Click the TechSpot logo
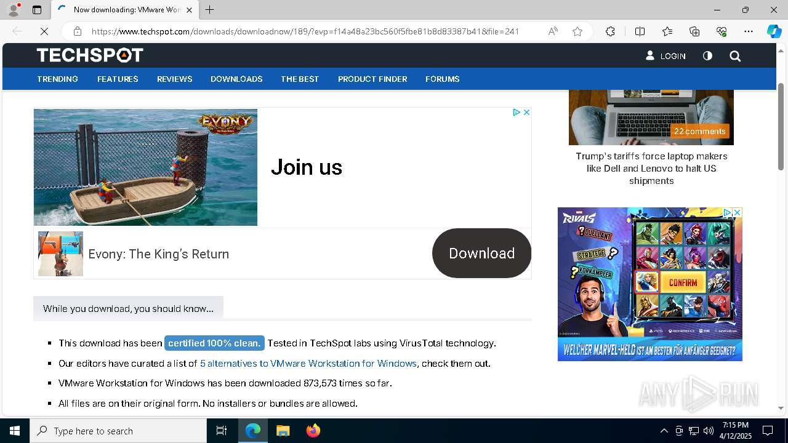Screen dimensions: 788x443 pos(90,55)
